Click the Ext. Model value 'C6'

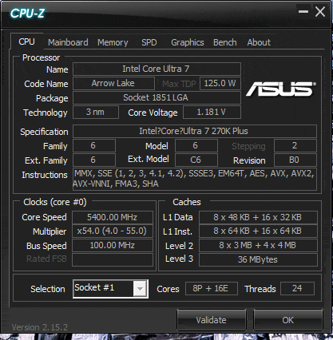tap(196, 160)
